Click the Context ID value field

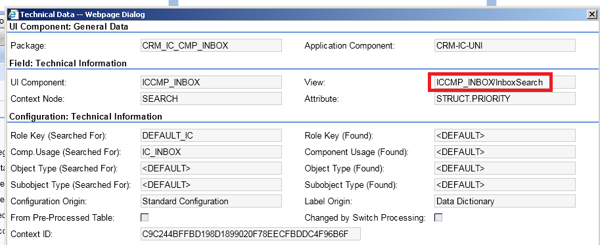point(250,234)
